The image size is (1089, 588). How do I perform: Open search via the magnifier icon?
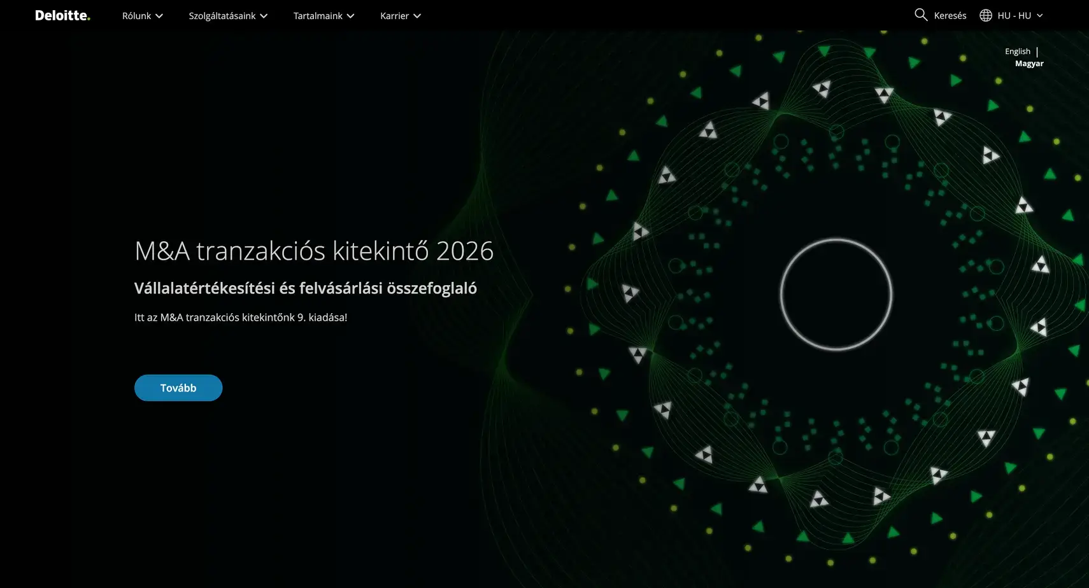click(x=921, y=15)
